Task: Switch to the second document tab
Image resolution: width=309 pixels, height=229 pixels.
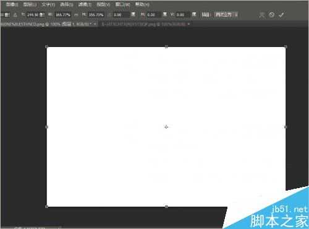Action: pos(143,24)
